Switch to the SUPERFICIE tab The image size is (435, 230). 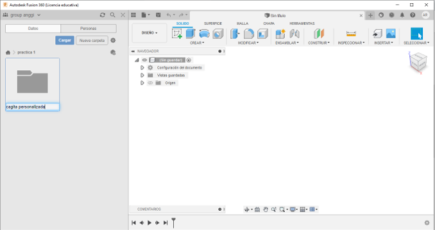(x=213, y=24)
